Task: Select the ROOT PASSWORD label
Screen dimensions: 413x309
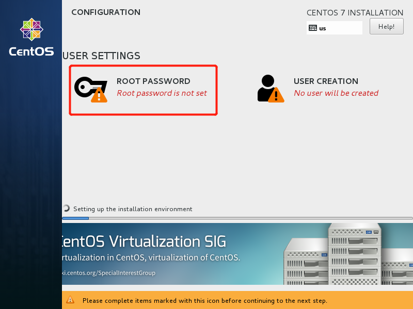Action: coord(153,81)
